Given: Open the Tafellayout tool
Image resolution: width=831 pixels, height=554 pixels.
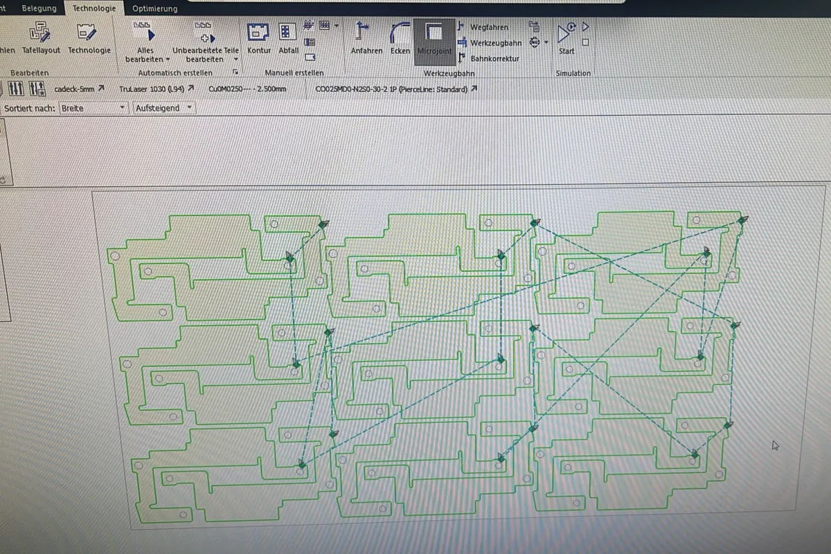Looking at the screenshot, I should [41, 38].
